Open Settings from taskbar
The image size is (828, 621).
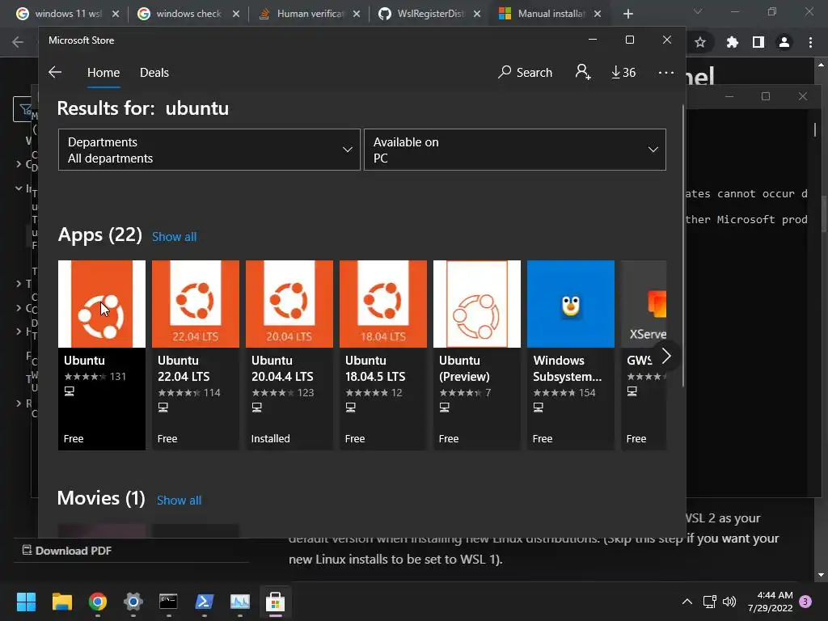[133, 602]
